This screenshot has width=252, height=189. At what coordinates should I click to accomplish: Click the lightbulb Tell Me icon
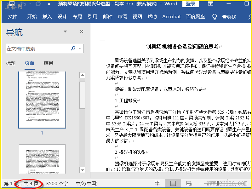215,17
